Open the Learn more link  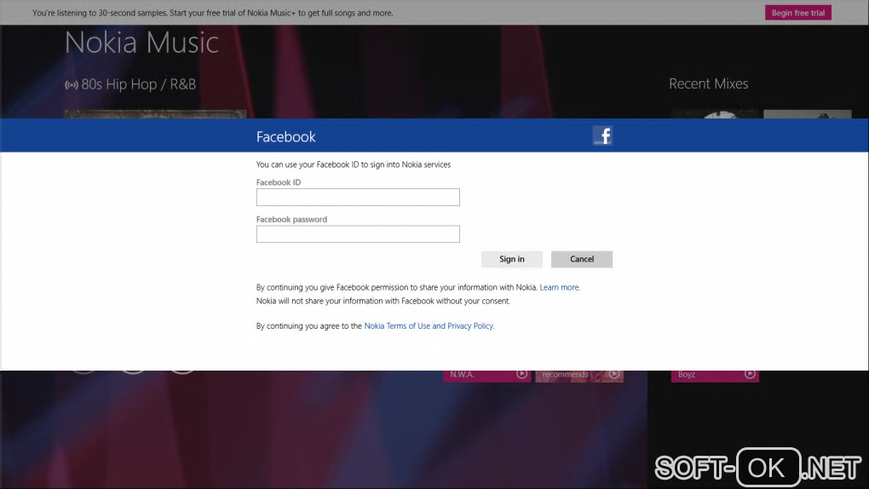pos(560,287)
